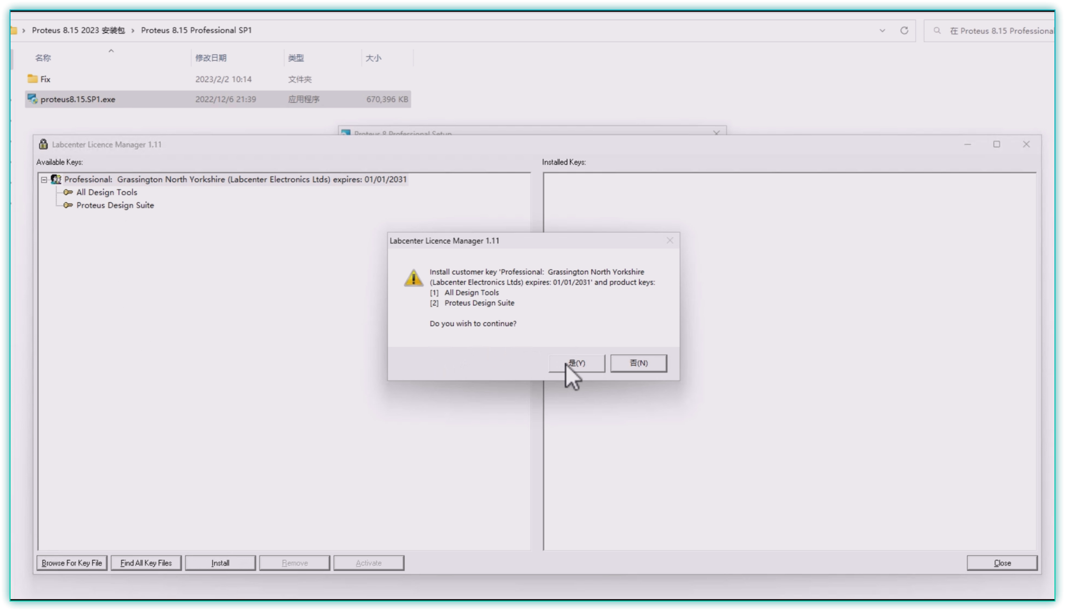The width and height of the screenshot is (1065, 611).
Task: Click Yes (是) in the confirmation dialog
Action: 577,363
